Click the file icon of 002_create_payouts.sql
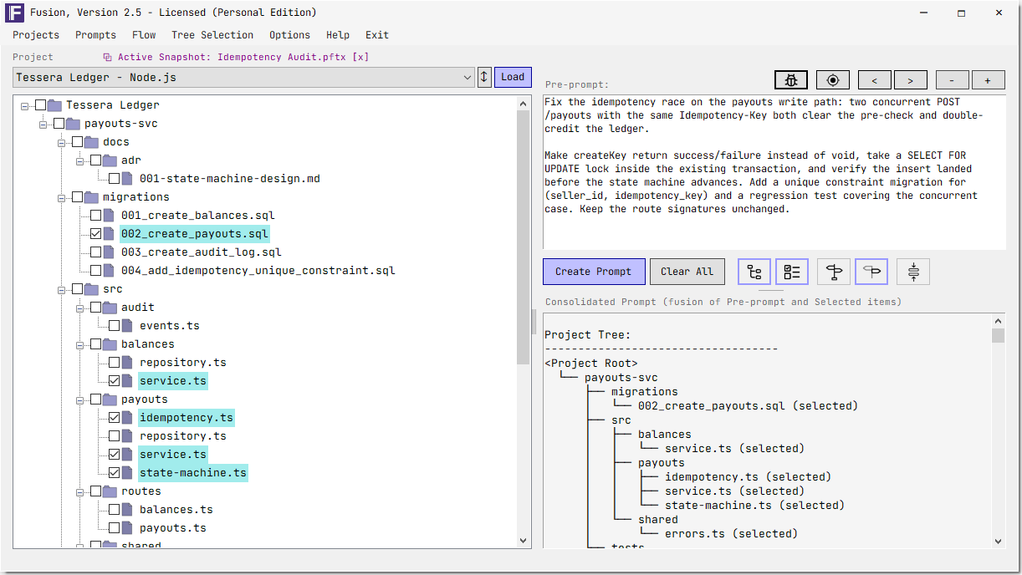This screenshot has width=1022, height=575. point(109,234)
